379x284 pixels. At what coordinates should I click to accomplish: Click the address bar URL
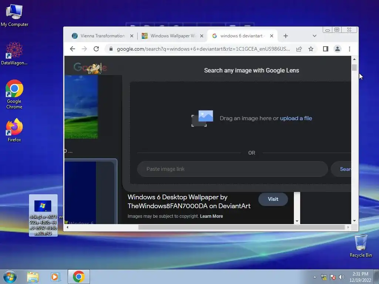203,49
